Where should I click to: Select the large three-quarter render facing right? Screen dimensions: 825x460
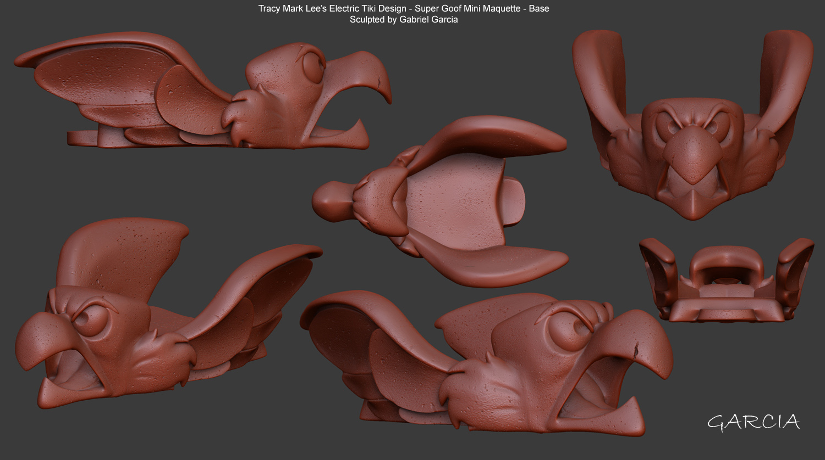point(486,363)
